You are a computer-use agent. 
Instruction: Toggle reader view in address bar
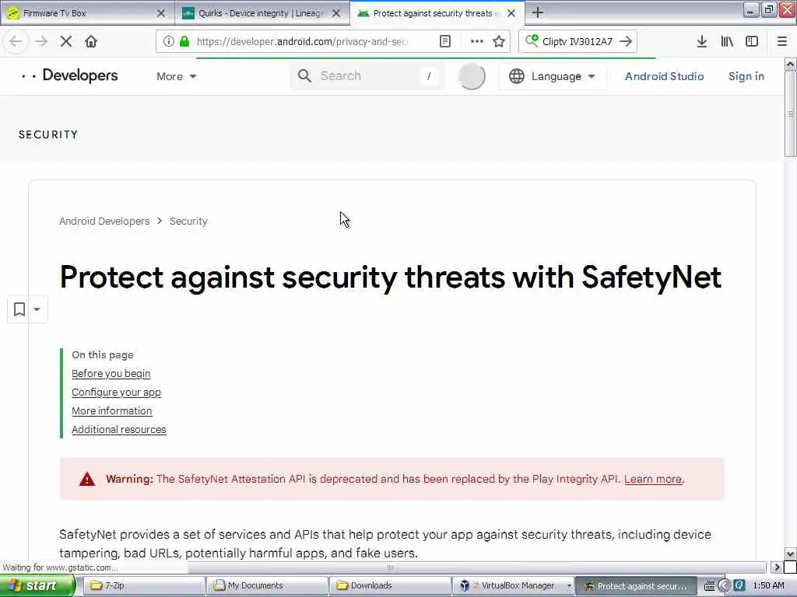coord(445,41)
